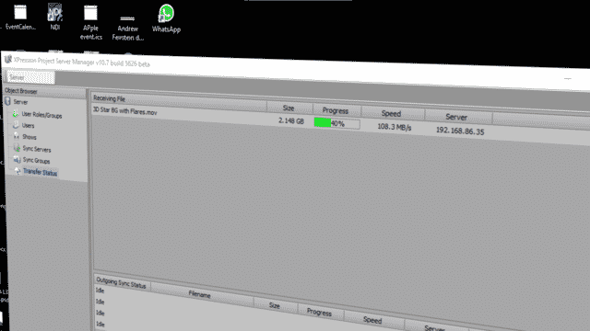Click the 40% transfer progress bar

[336, 123]
